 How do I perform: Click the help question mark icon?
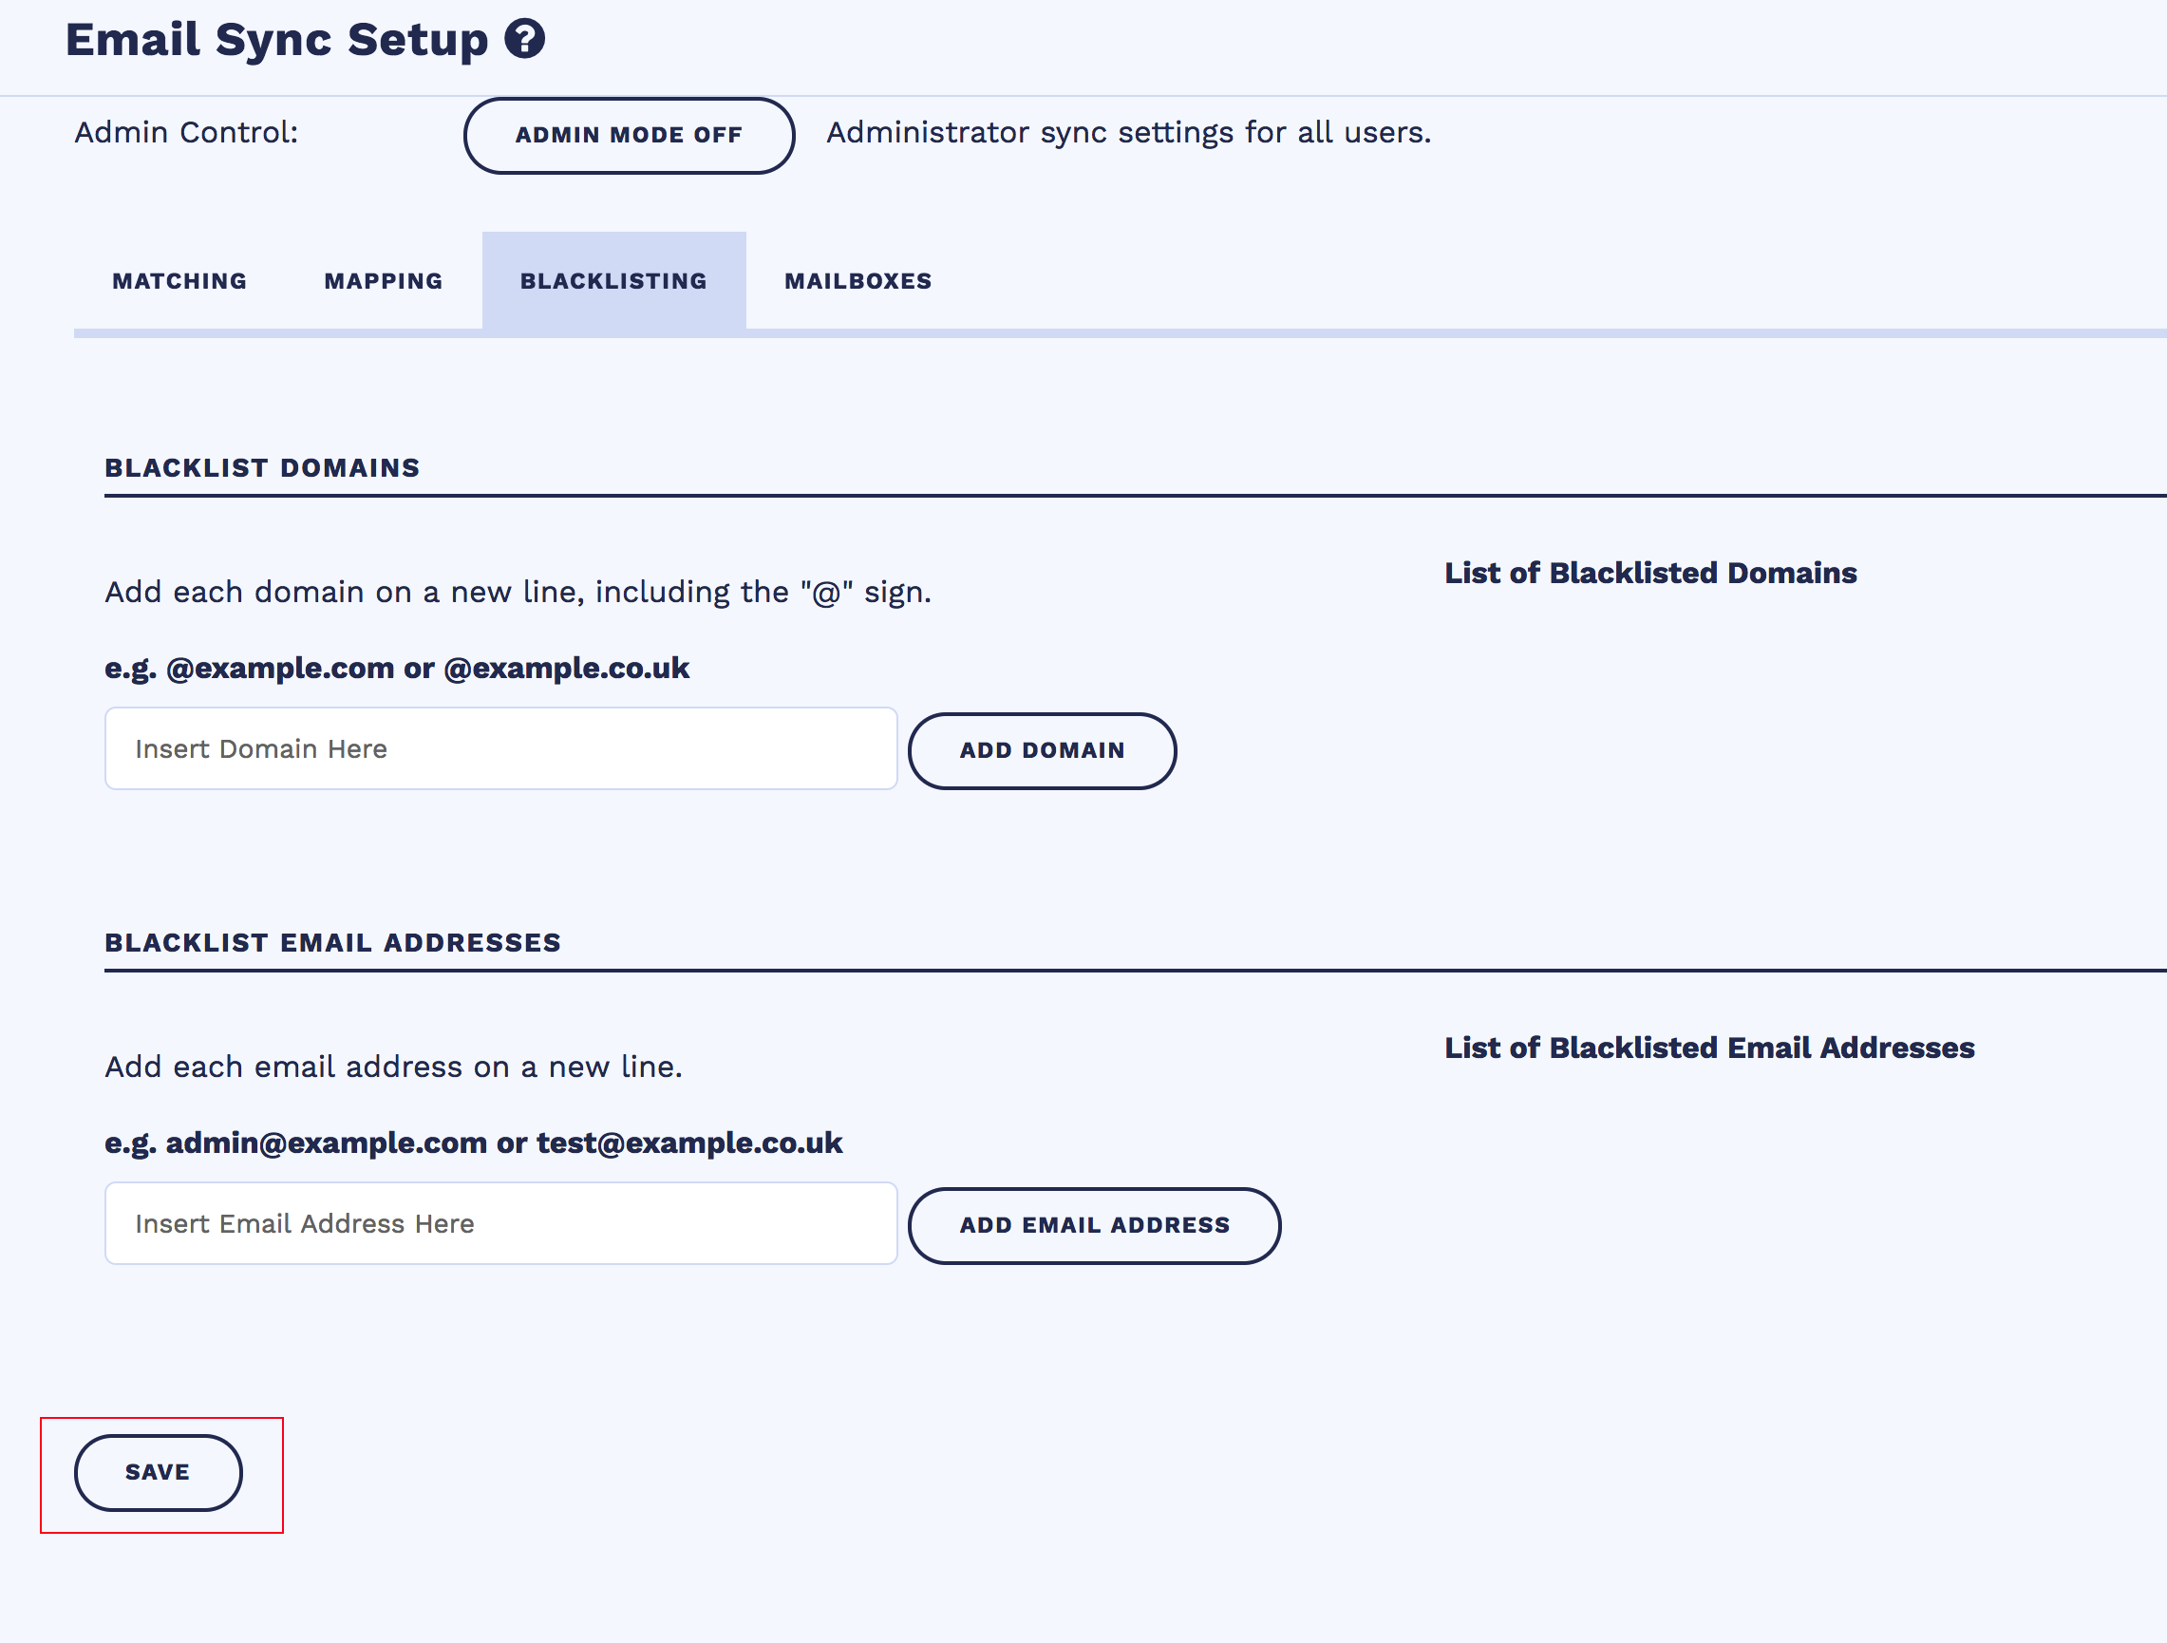tap(525, 40)
